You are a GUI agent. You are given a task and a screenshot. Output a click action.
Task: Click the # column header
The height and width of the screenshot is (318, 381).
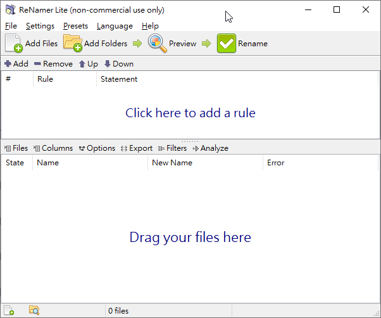tap(17, 79)
